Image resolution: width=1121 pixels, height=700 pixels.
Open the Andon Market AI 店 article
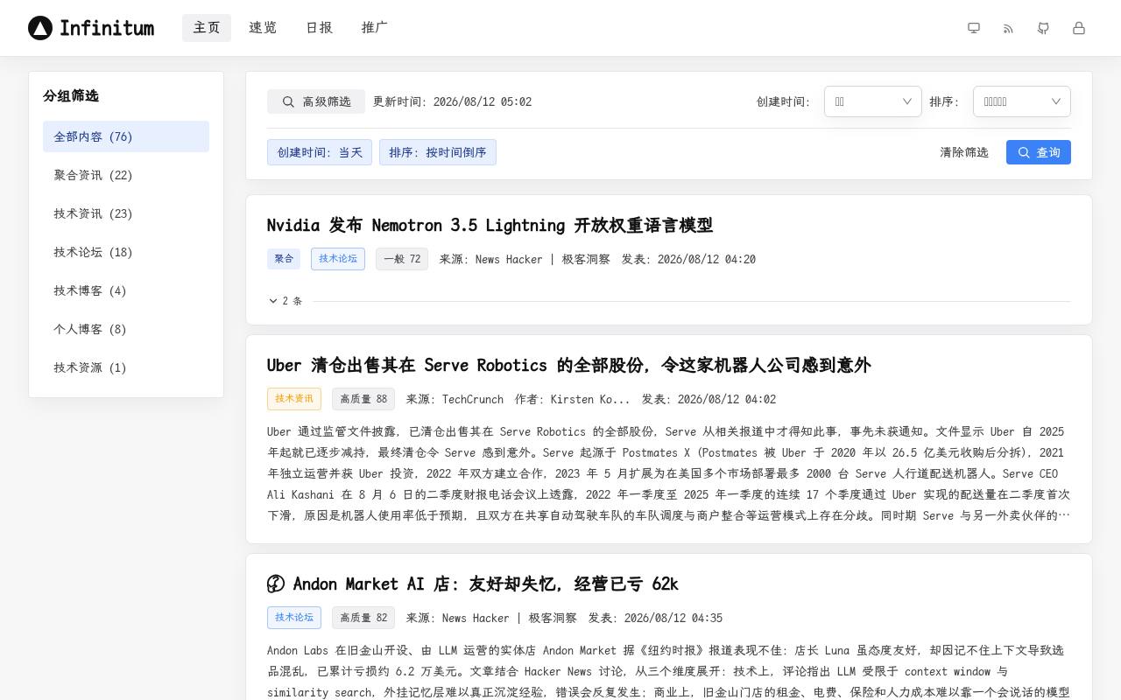point(485,584)
